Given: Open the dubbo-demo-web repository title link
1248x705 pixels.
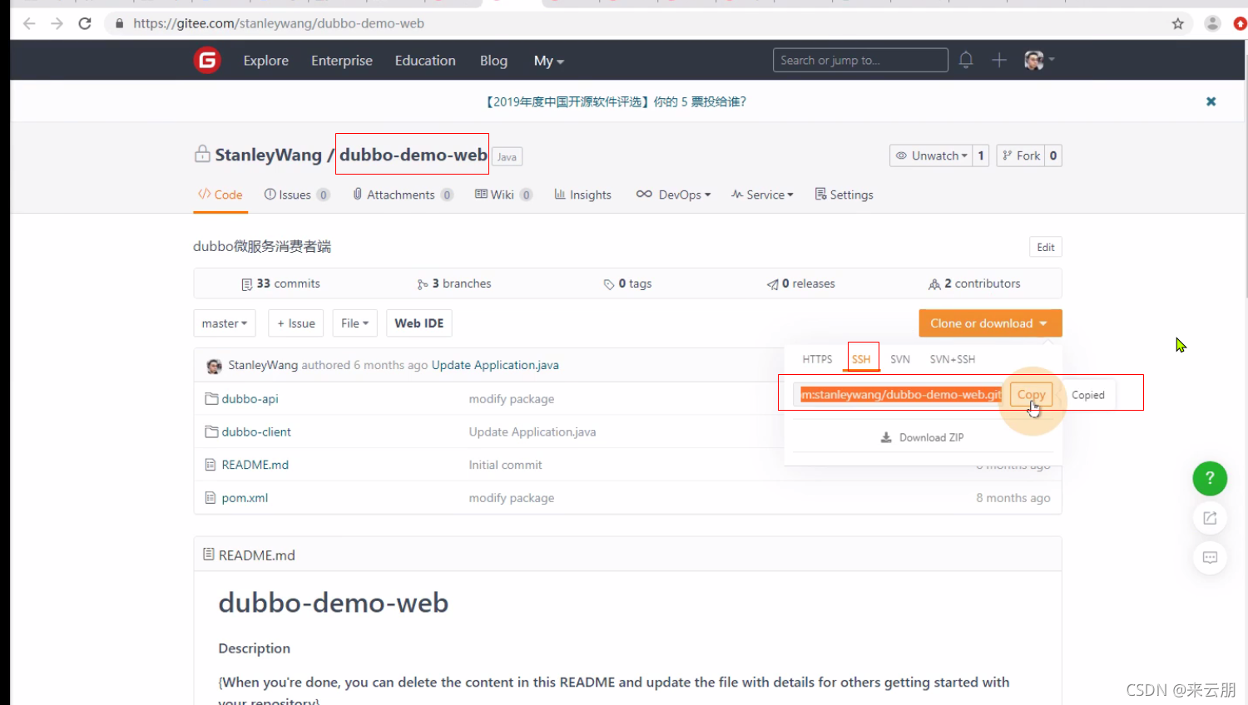Looking at the screenshot, I should [x=414, y=155].
